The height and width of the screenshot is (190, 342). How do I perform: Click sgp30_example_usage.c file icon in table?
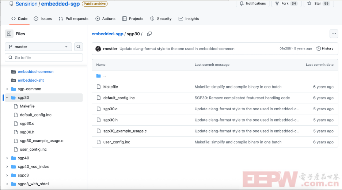[99, 131]
